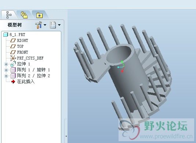The width and height of the screenshot is (196, 143).
Task: Select the TOP datum plane
Action: point(17,46)
